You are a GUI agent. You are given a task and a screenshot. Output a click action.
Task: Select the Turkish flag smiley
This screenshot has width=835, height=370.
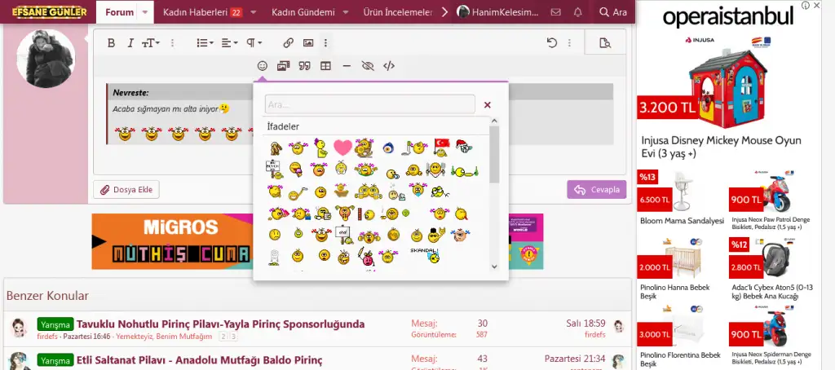tap(442, 147)
